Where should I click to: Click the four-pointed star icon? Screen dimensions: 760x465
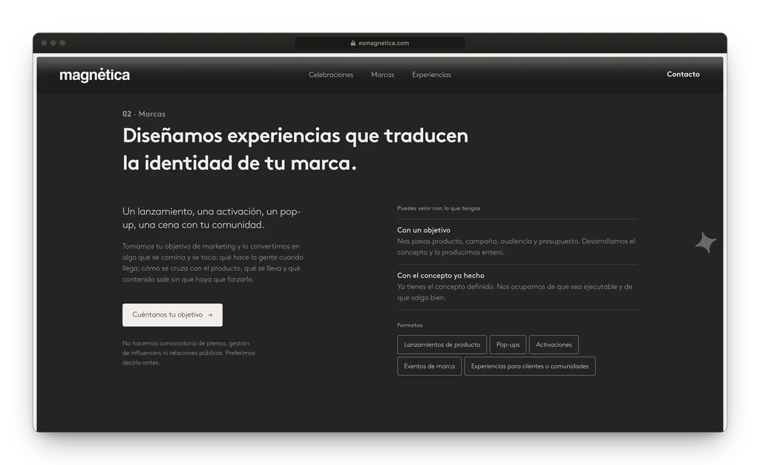click(x=706, y=243)
